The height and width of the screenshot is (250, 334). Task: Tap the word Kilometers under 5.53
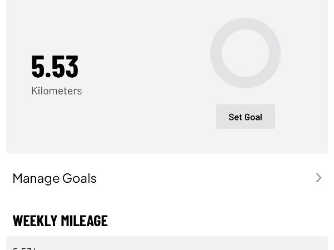click(56, 91)
